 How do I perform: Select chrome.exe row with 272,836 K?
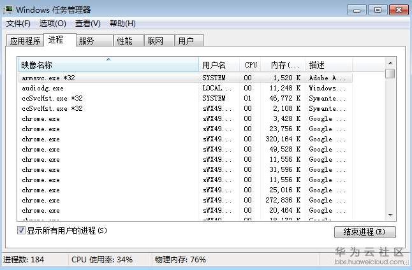pos(185,200)
